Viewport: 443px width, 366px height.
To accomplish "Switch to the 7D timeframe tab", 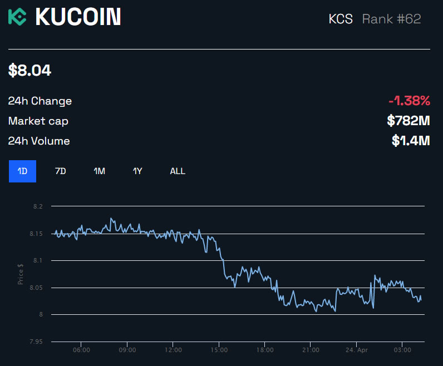I will click(60, 171).
